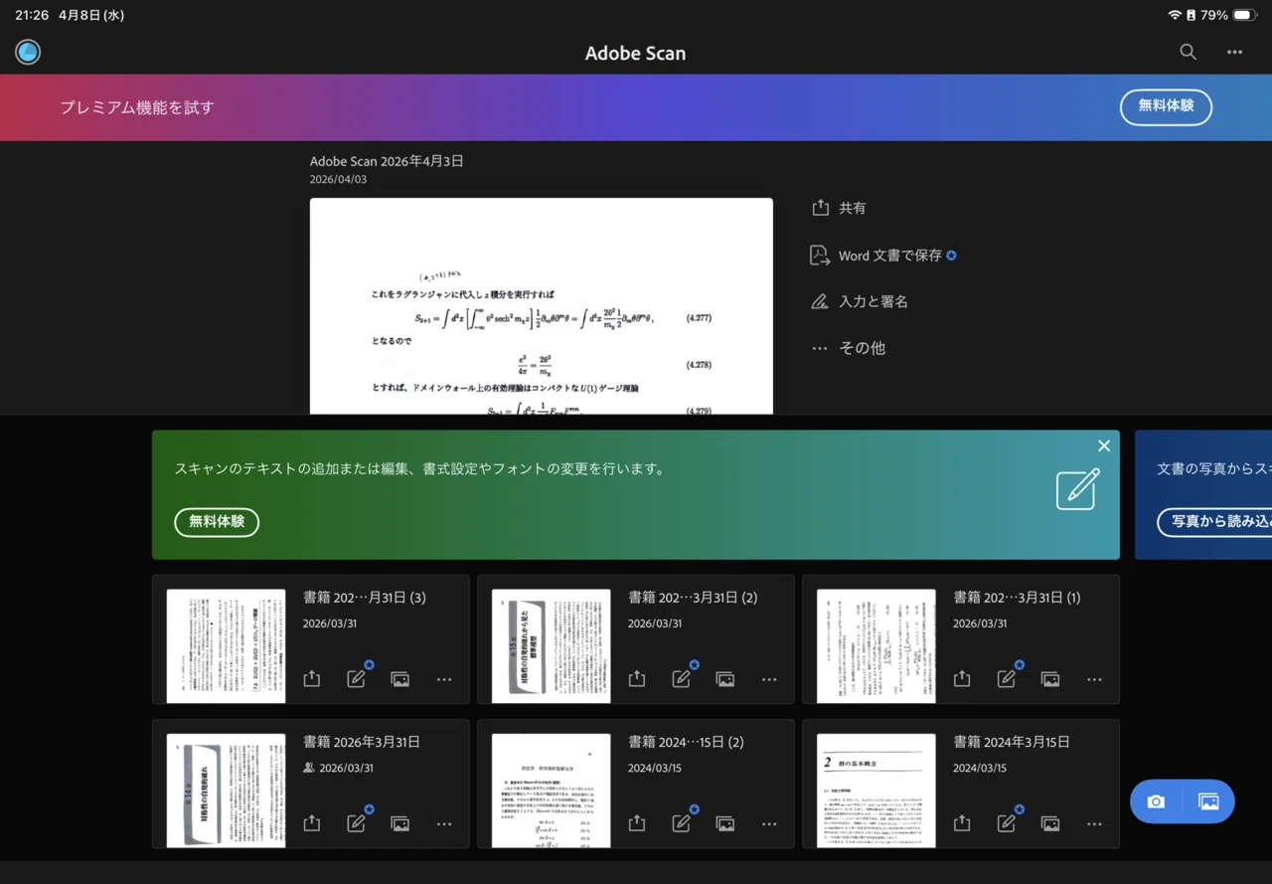Tap the share icon beside 共有
1272x884 pixels.
tap(820, 208)
